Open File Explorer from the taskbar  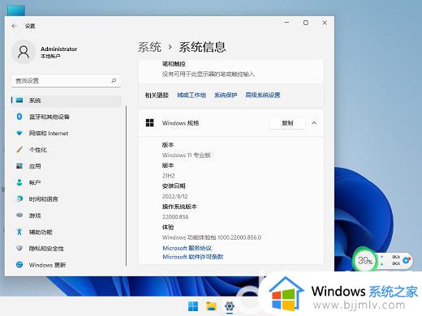tap(211, 306)
